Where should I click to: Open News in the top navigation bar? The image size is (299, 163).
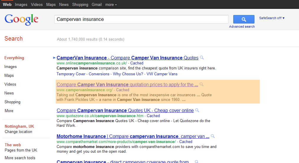pos(64,5)
